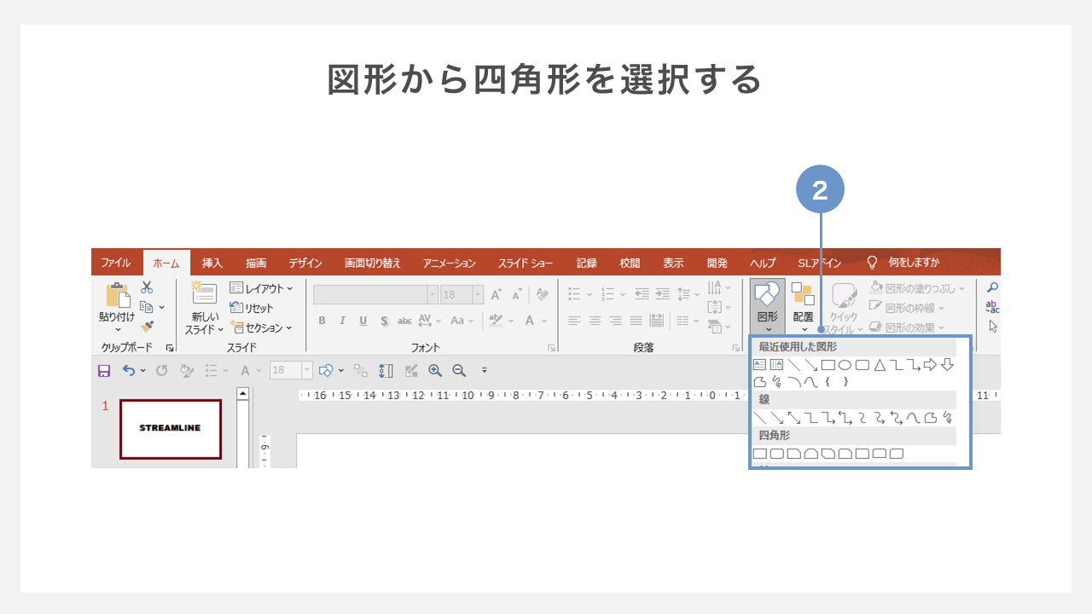Select the right block arrow shape
This screenshot has height=614, width=1092.
[x=930, y=365]
